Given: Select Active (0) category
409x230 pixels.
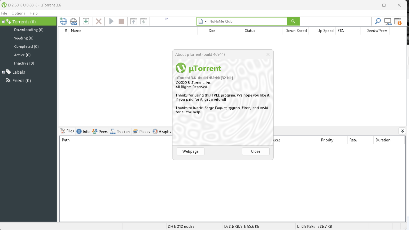Looking at the screenshot, I should click(x=22, y=55).
